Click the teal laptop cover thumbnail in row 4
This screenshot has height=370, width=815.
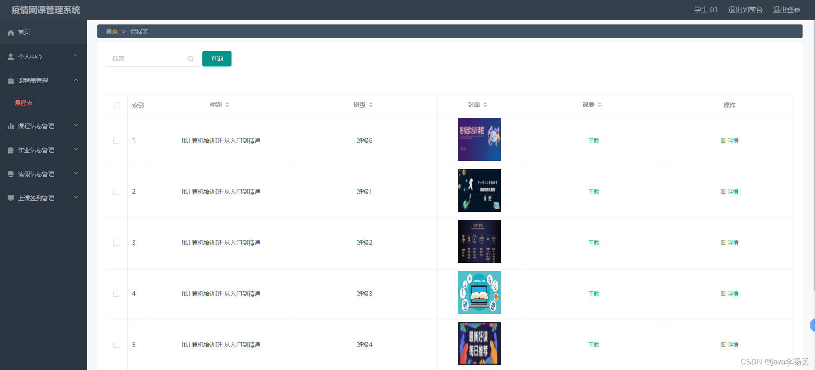coord(479,292)
